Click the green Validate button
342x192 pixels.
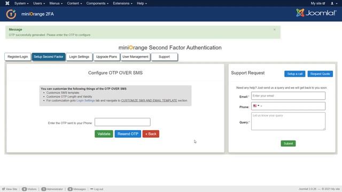tap(104, 134)
